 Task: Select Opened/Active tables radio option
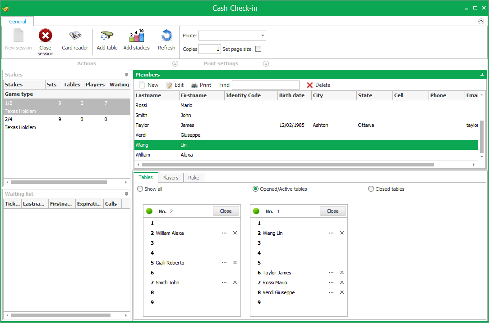point(255,188)
